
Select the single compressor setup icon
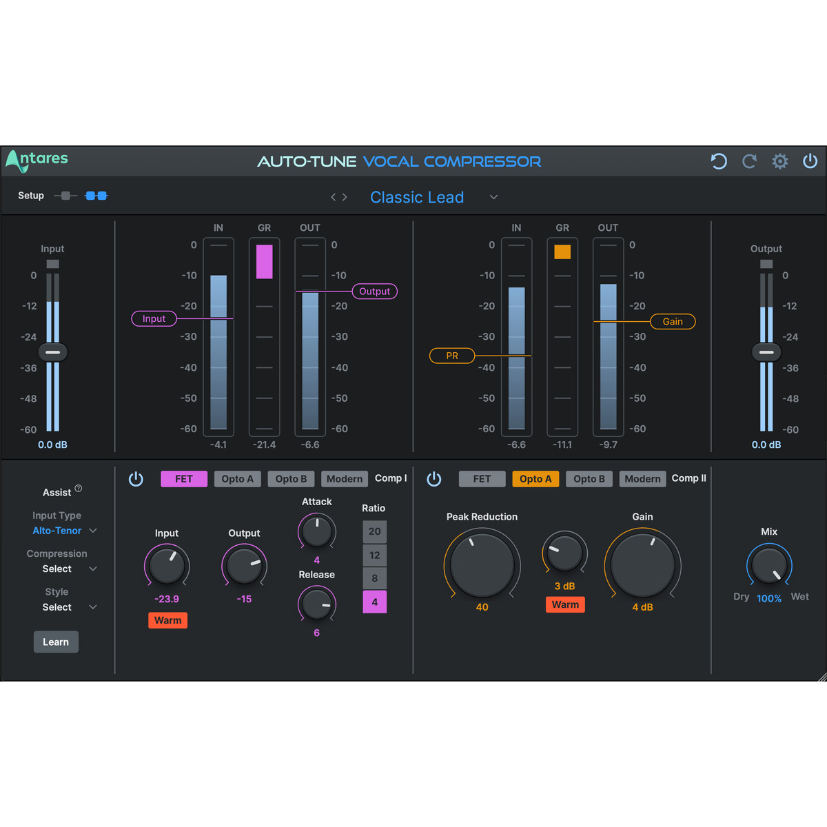tap(65, 196)
